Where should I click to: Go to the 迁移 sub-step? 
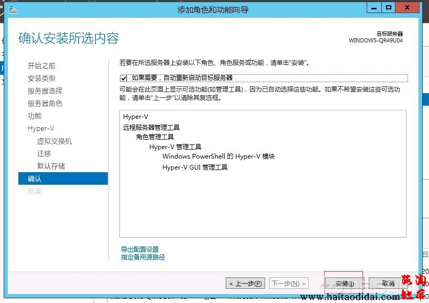[44, 154]
